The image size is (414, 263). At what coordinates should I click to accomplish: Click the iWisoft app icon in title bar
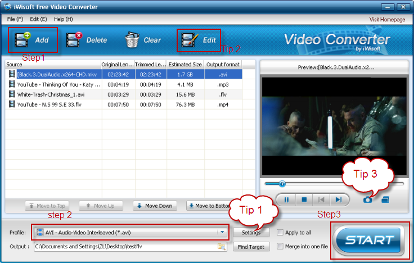coord(8,7)
